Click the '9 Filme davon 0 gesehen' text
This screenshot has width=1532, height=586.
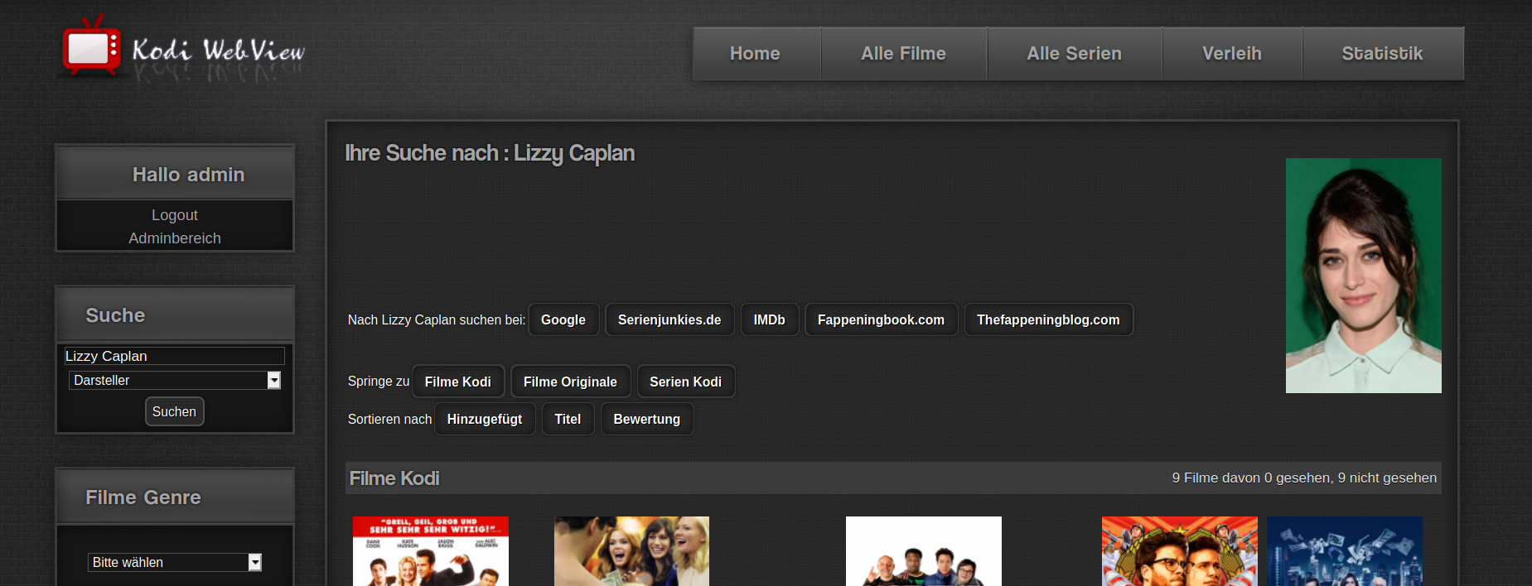tap(1304, 478)
